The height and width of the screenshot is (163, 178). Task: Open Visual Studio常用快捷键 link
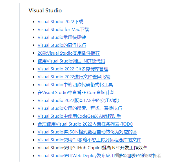coord(62,37)
